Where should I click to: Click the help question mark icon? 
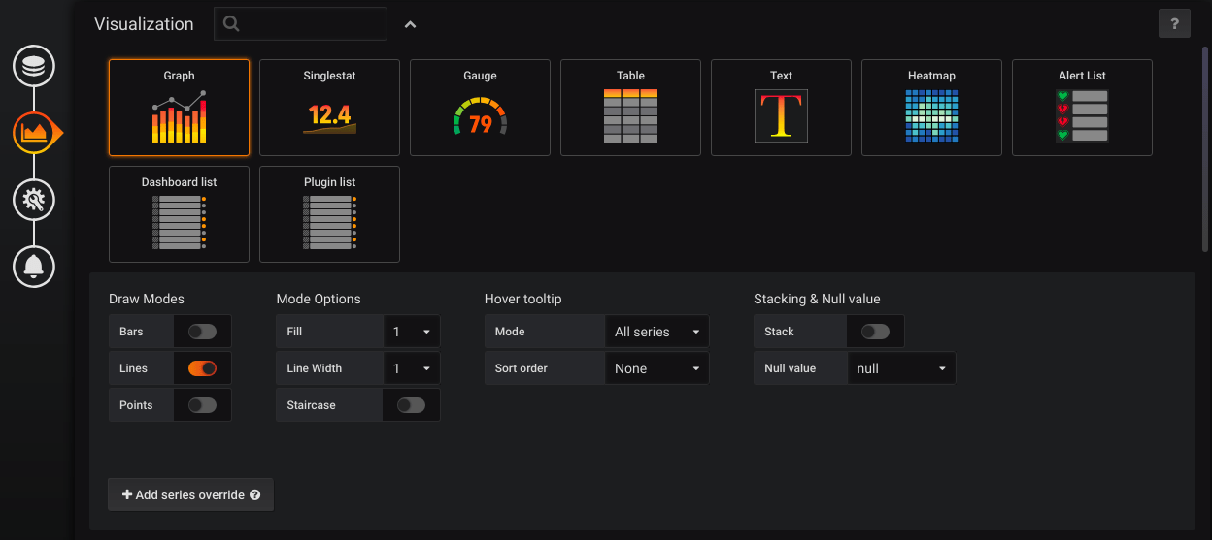coord(1174,24)
